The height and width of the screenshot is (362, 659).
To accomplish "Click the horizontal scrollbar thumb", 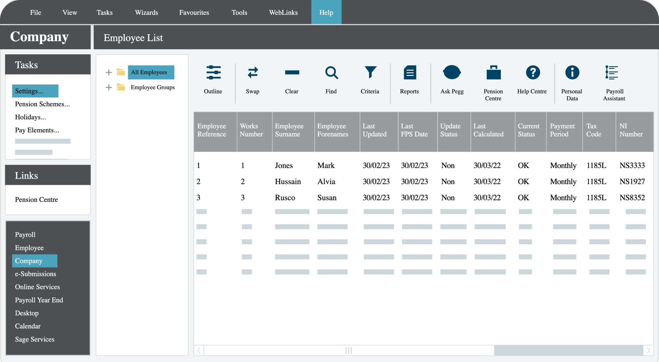I will click(349, 350).
